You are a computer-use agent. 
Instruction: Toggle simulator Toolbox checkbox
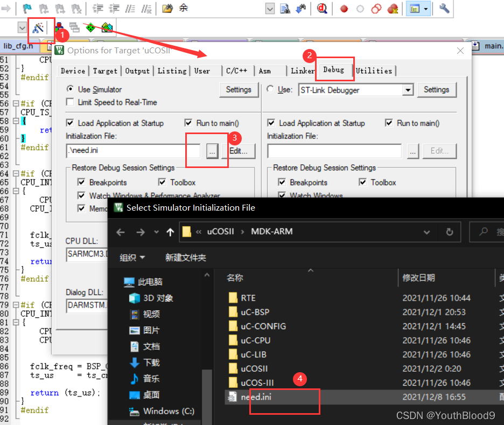click(162, 182)
